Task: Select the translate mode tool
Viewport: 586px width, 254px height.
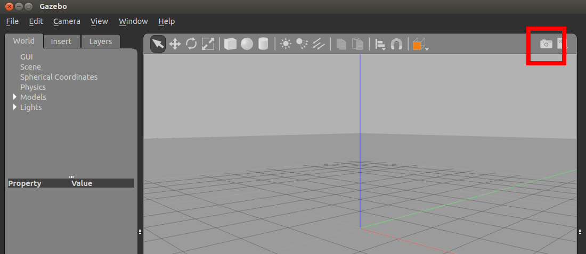Action: 175,44
